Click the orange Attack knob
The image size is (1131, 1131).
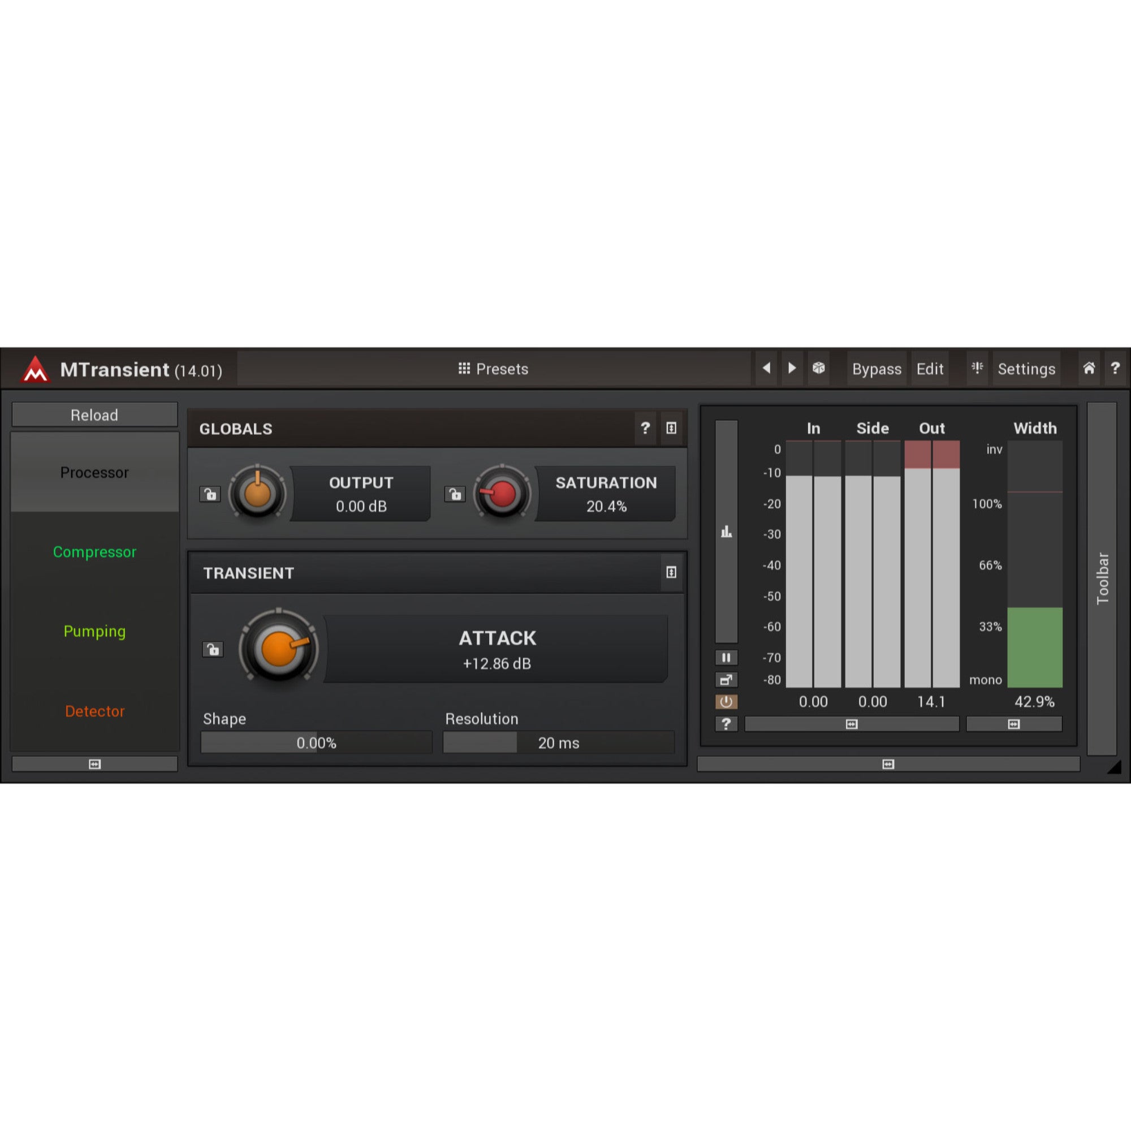click(279, 648)
